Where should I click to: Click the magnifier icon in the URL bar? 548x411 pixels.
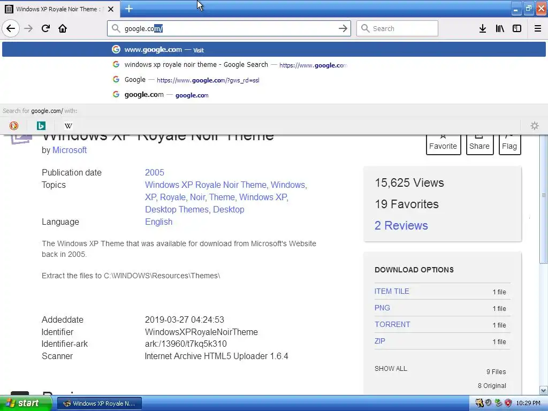[116, 28]
